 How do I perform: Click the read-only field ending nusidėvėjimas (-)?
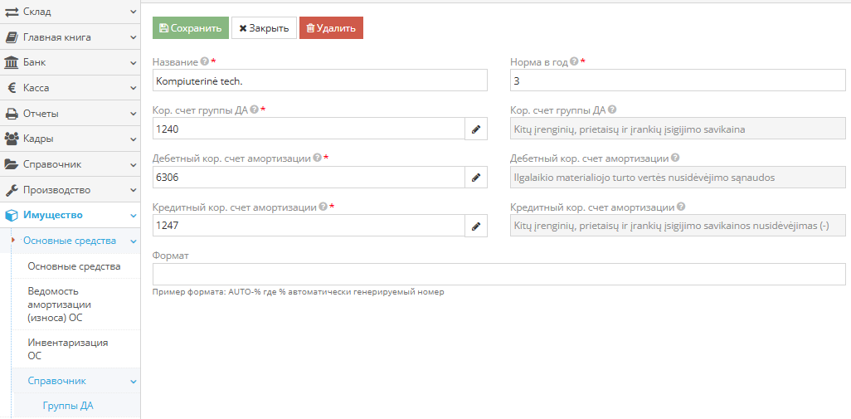(x=678, y=226)
